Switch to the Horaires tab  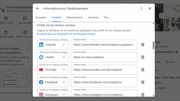(x=93, y=17)
